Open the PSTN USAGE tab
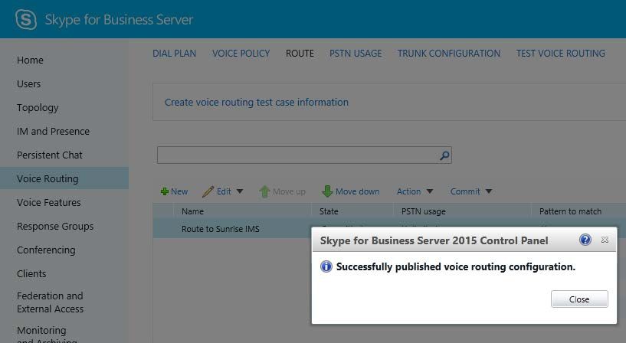The height and width of the screenshot is (343, 626). click(356, 54)
